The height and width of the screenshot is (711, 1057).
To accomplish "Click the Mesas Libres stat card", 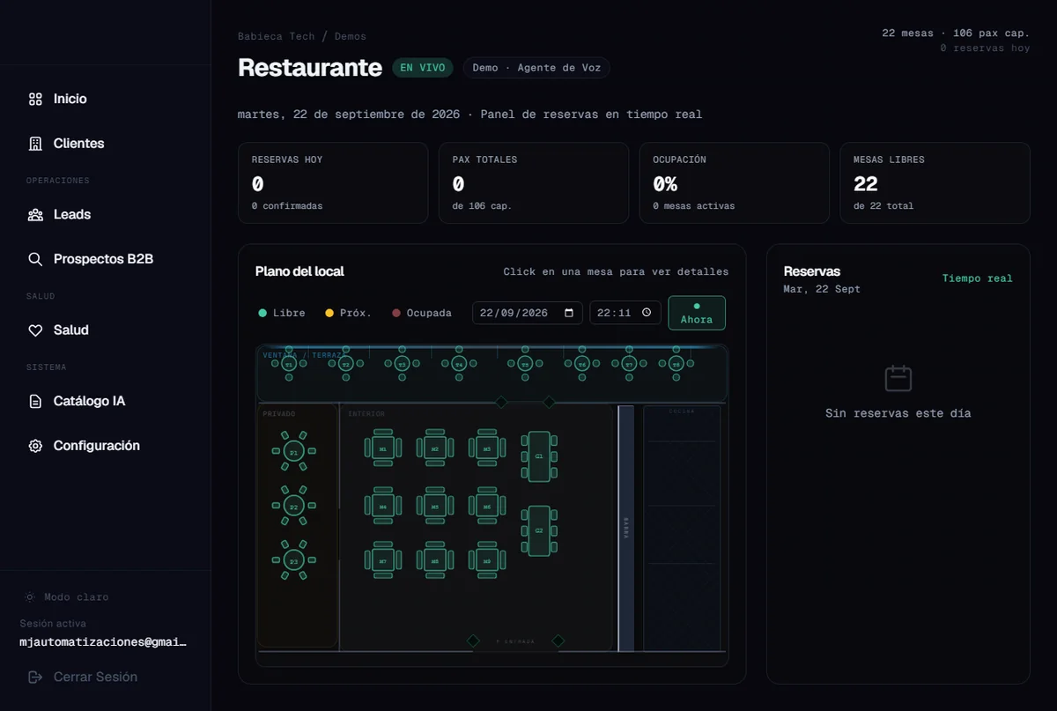I will pyautogui.click(x=935, y=183).
